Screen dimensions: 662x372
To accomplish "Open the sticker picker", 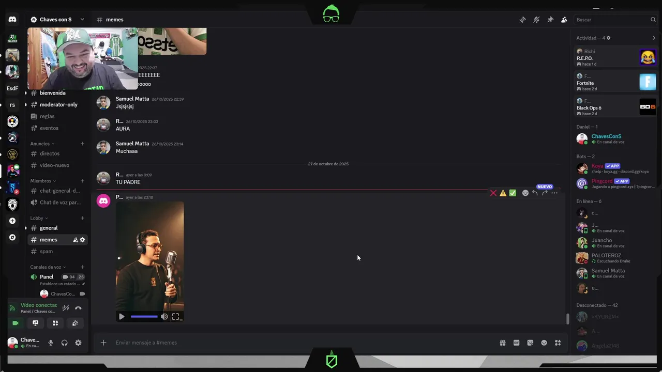I will click(x=530, y=343).
